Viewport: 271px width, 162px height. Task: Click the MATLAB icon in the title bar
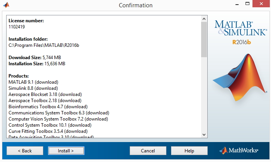point(6,5)
